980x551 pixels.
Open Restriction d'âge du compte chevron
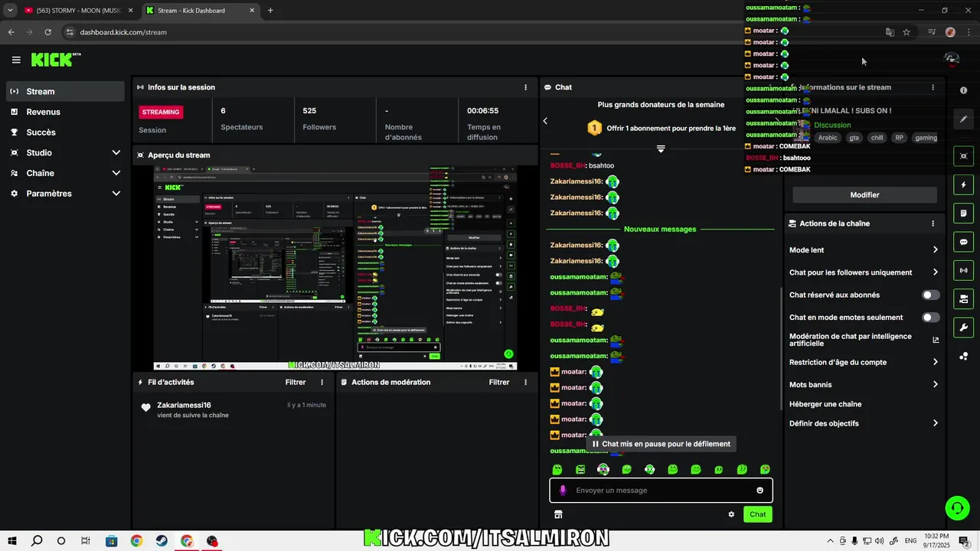click(936, 362)
